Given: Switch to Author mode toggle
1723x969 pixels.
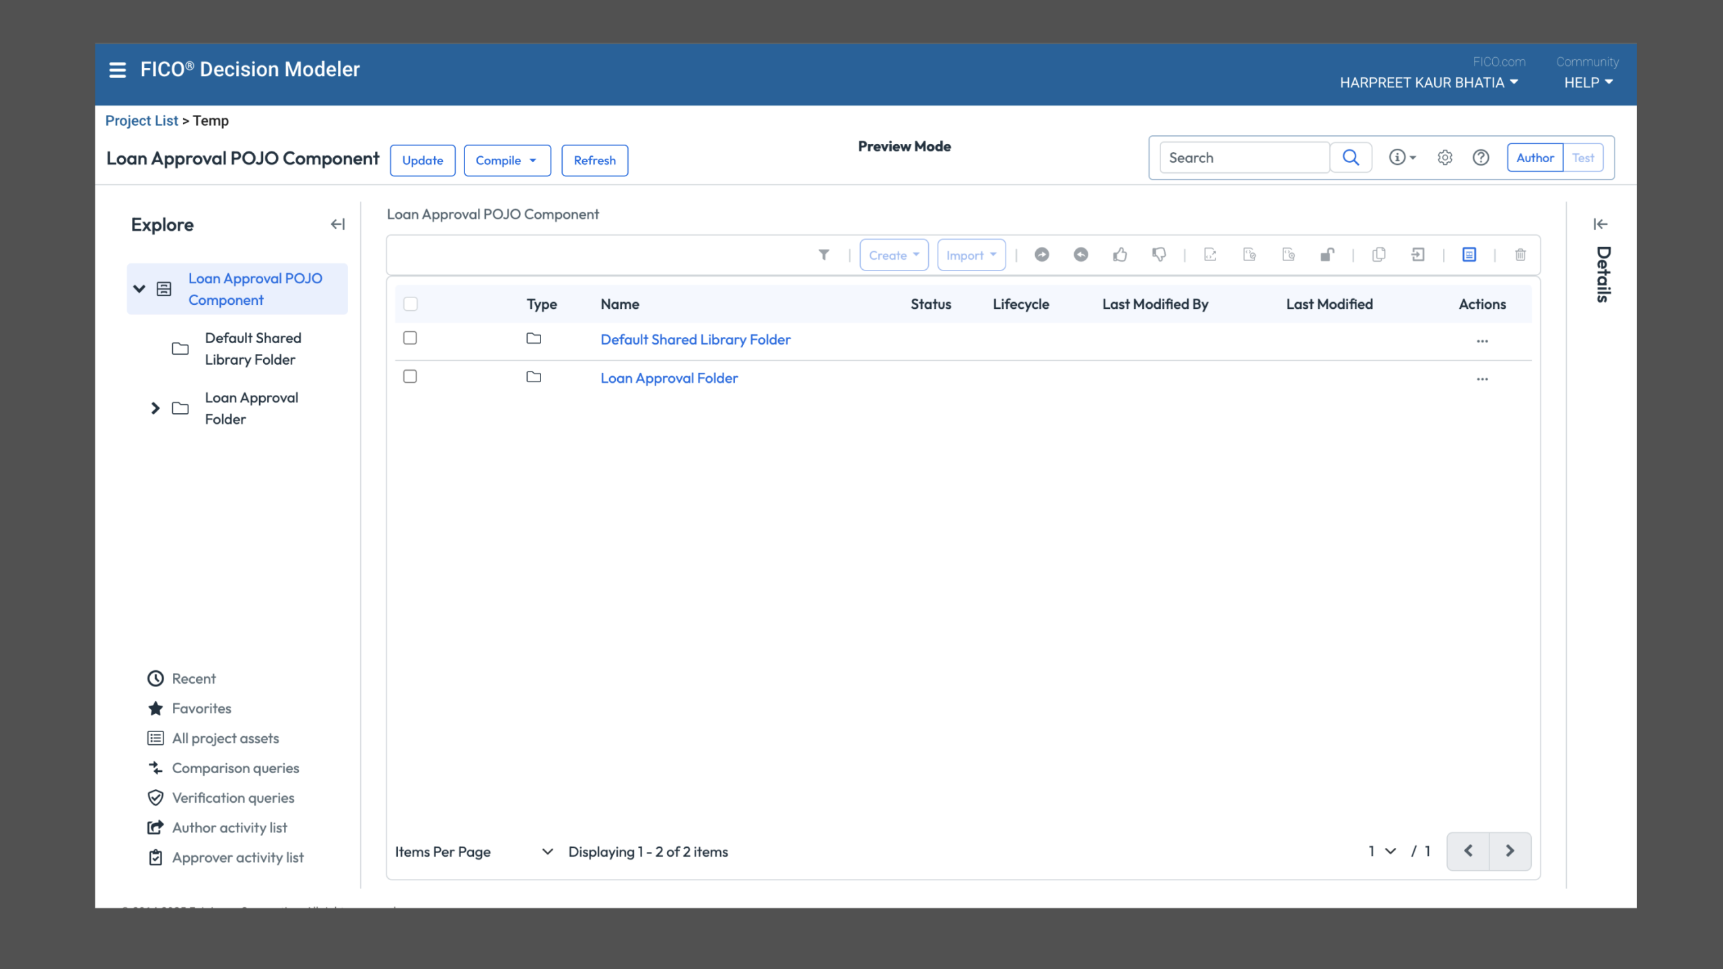Looking at the screenshot, I should pos(1535,157).
